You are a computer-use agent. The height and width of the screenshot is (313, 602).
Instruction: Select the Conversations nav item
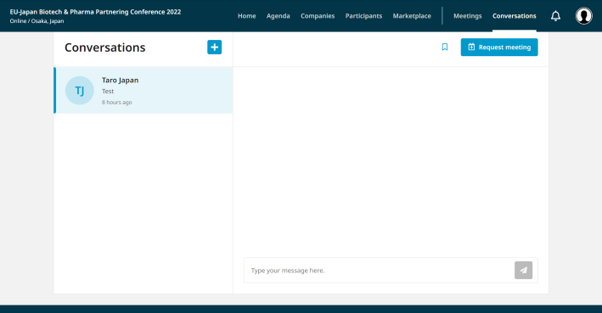(514, 16)
